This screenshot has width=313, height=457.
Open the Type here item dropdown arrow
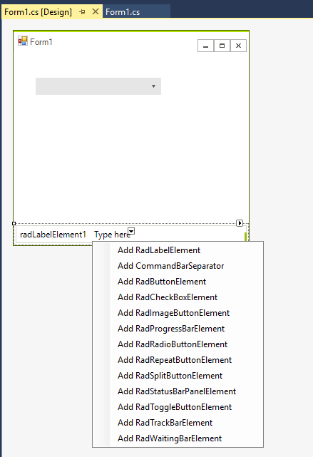(131, 231)
